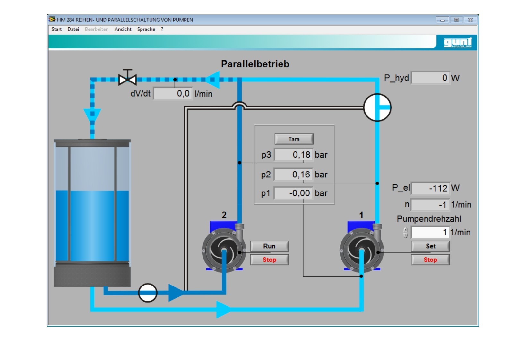Open the Sprache menu
This screenshot has width=526, height=341.
[146, 29]
